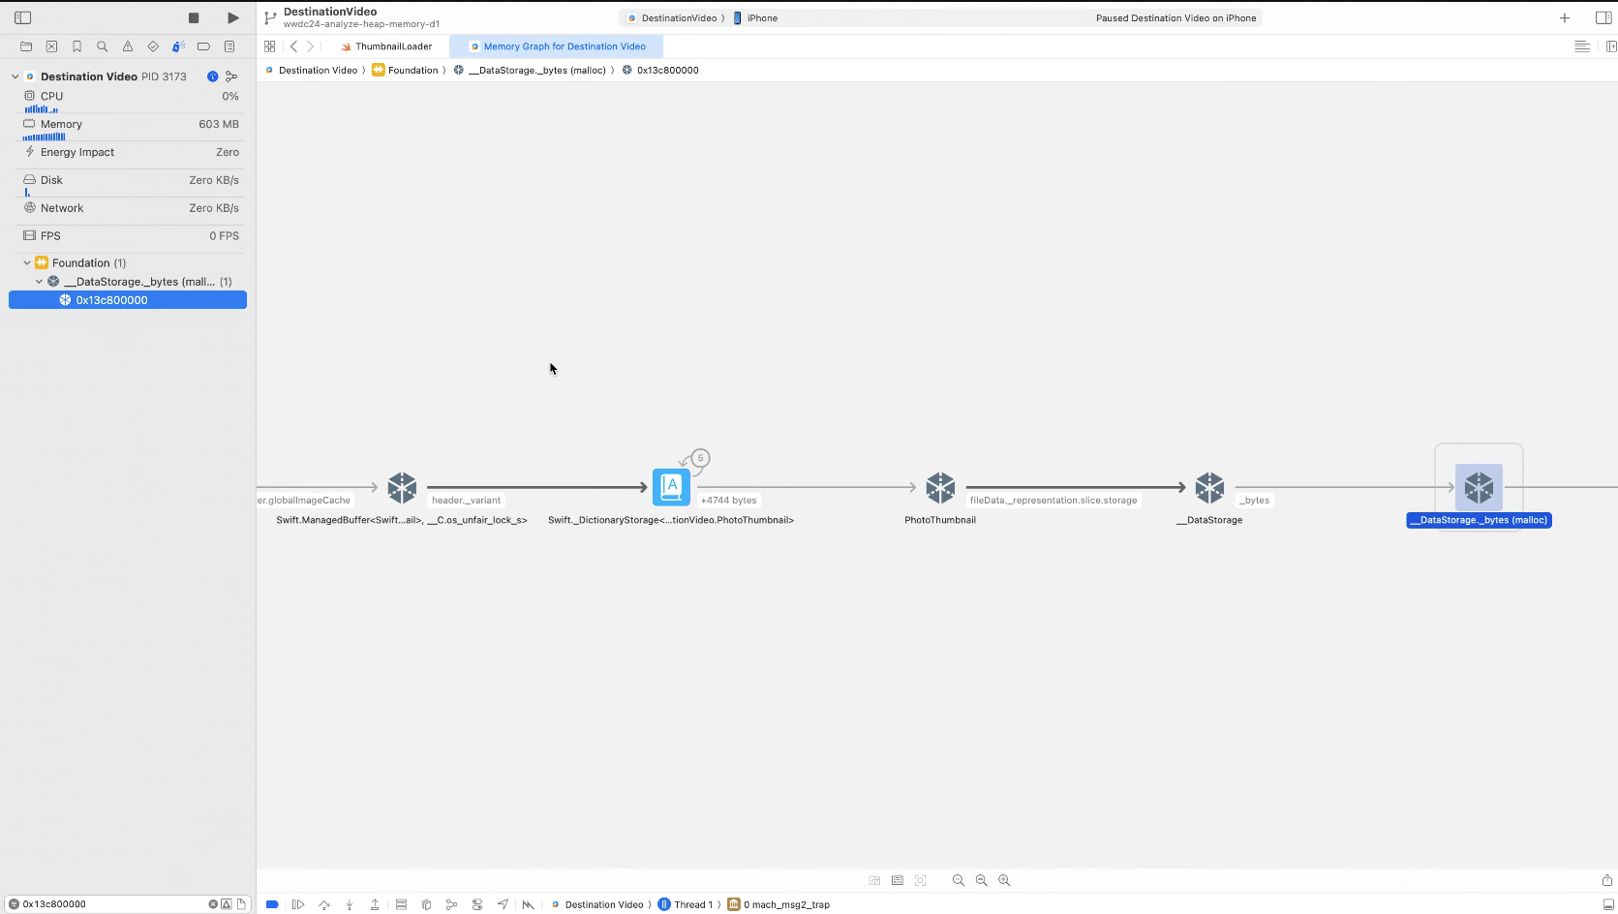The height and width of the screenshot is (914, 1618).
Task: Continue program execution
Action: pyautogui.click(x=298, y=904)
